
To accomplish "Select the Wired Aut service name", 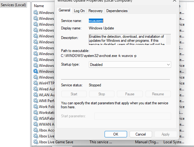I will point(47,89).
